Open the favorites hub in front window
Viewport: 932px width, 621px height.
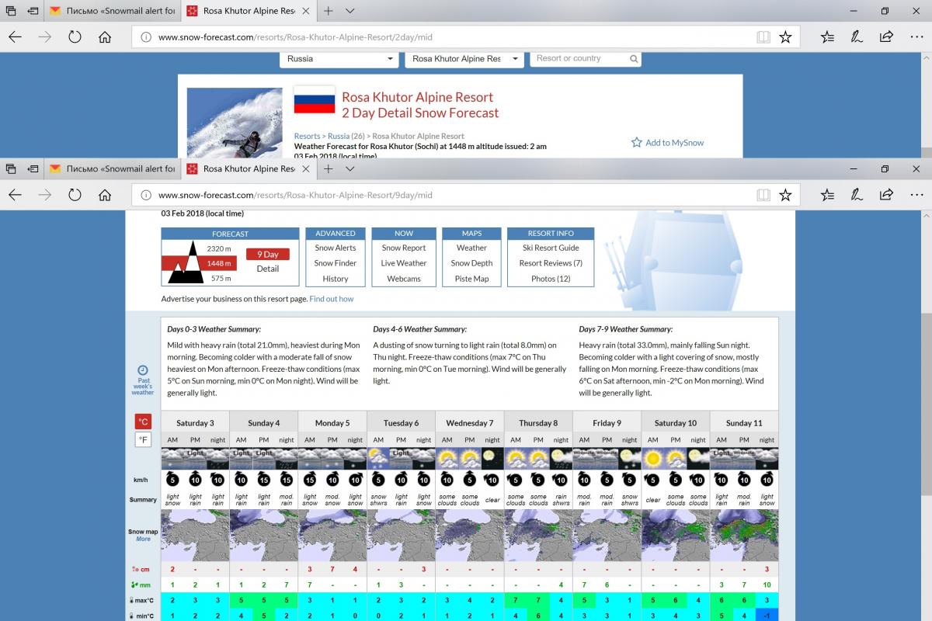click(x=827, y=195)
